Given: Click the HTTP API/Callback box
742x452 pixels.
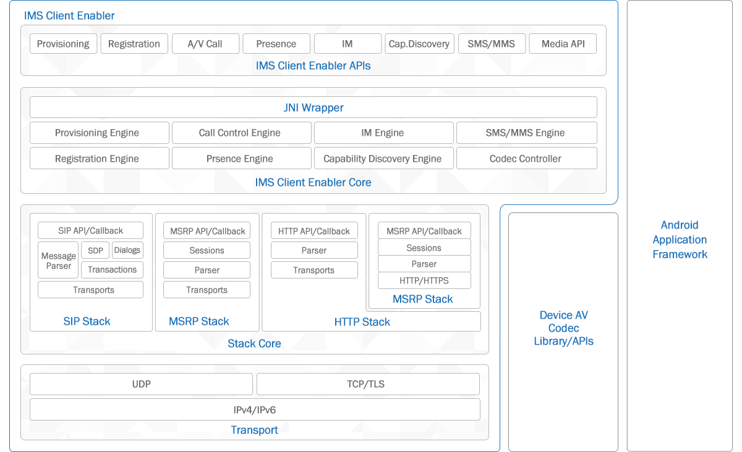Looking at the screenshot, I should (x=314, y=231).
